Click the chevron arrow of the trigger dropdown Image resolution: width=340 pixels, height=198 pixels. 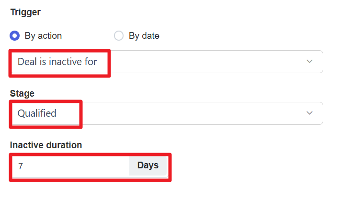[309, 62]
